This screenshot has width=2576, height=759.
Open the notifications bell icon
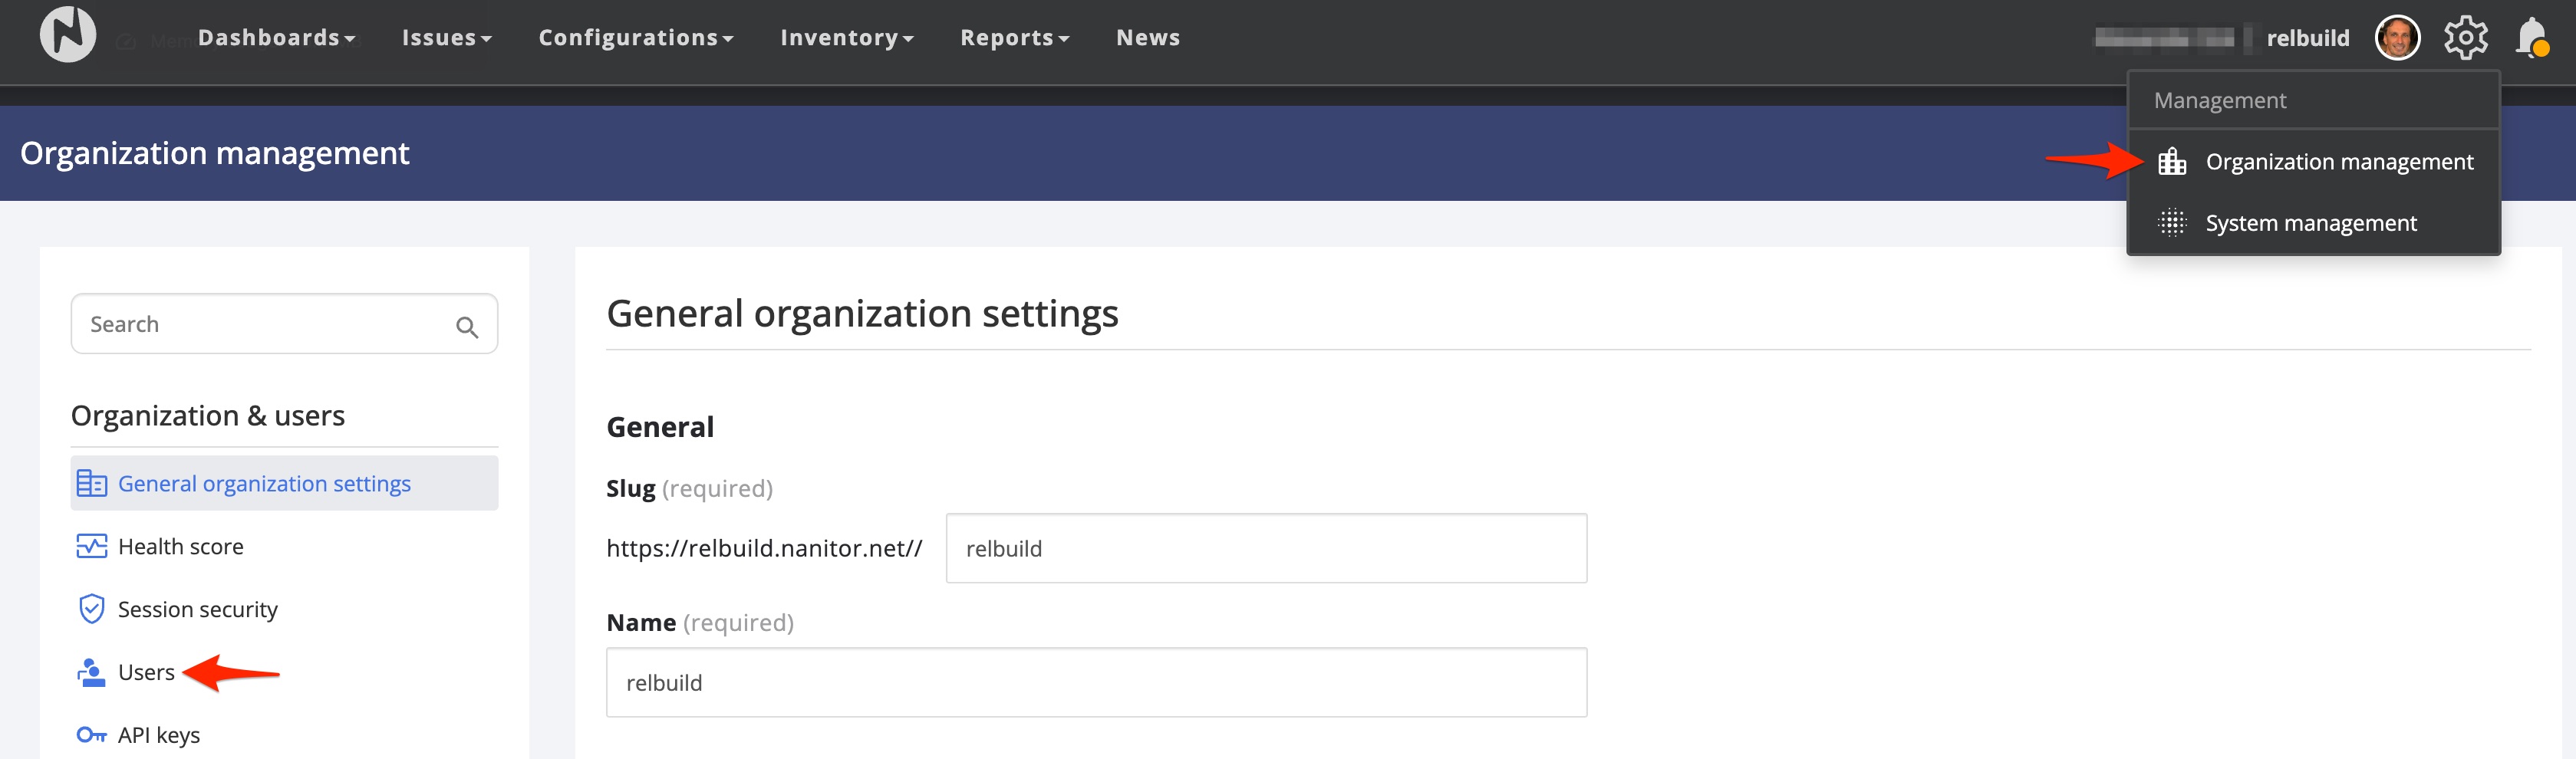click(2531, 38)
